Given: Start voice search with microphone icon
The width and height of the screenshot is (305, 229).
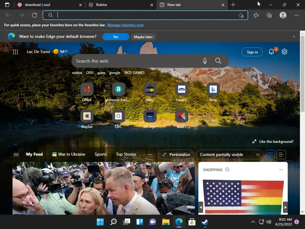Looking at the screenshot, I should 205,61.
